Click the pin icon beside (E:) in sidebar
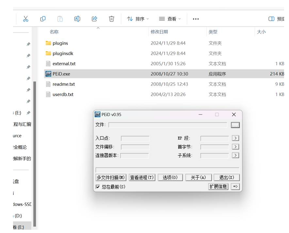 28,113
